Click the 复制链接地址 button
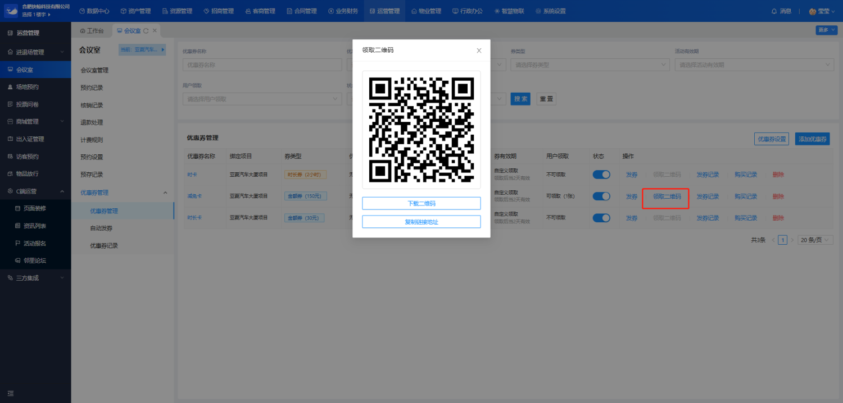 click(422, 222)
